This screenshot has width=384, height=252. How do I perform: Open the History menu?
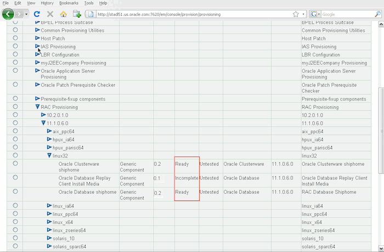pos(47,3)
